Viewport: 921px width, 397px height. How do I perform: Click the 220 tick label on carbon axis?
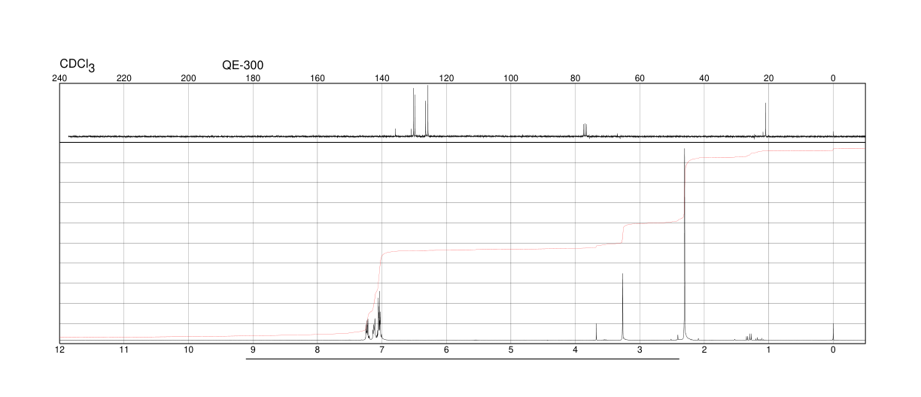[x=124, y=78]
